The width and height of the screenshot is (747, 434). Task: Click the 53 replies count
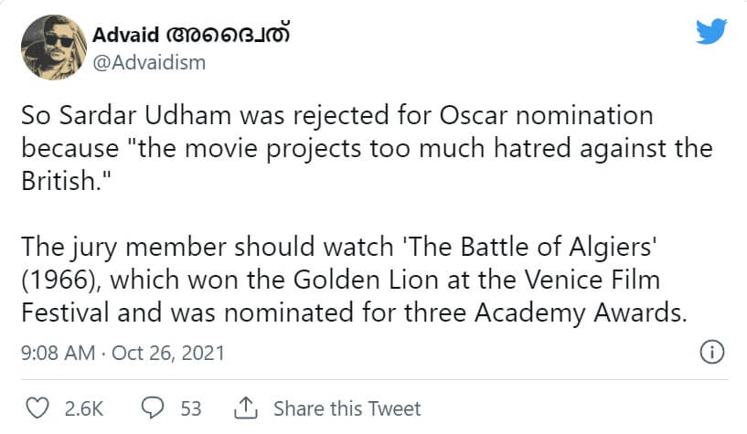click(x=191, y=408)
